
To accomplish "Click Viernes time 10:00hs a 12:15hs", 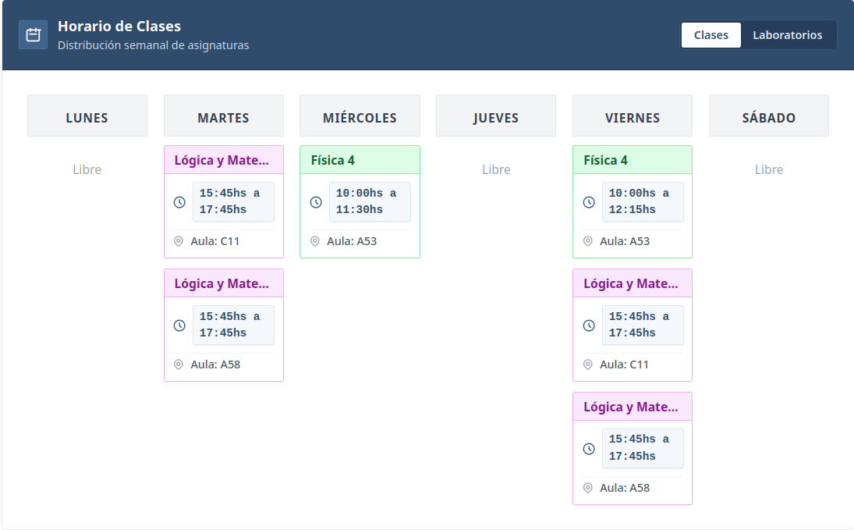I will (x=643, y=201).
